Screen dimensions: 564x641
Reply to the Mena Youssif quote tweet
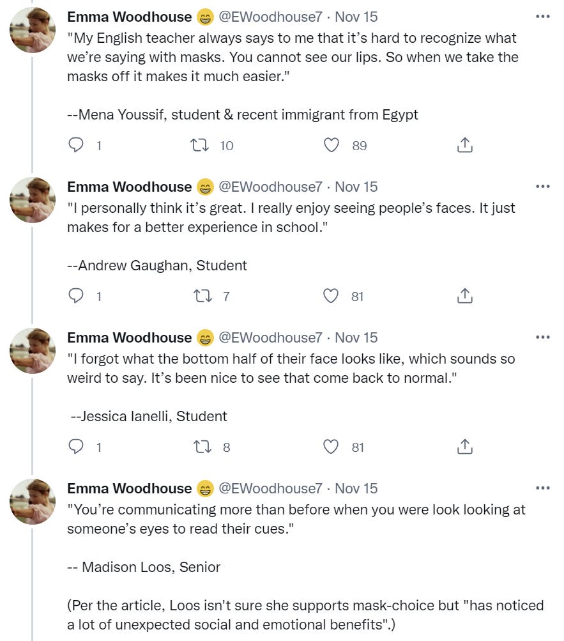click(x=76, y=146)
